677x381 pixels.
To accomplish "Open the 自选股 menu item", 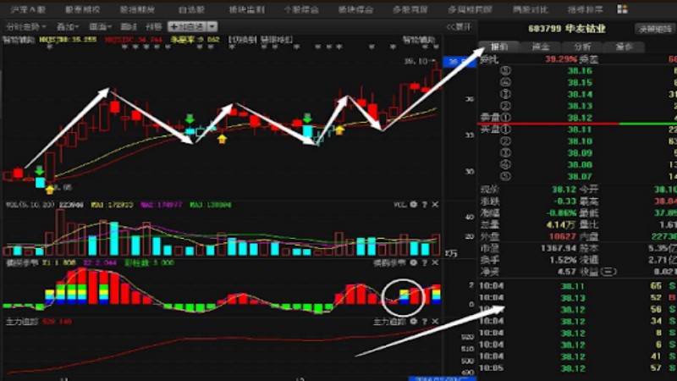I will click(x=192, y=9).
